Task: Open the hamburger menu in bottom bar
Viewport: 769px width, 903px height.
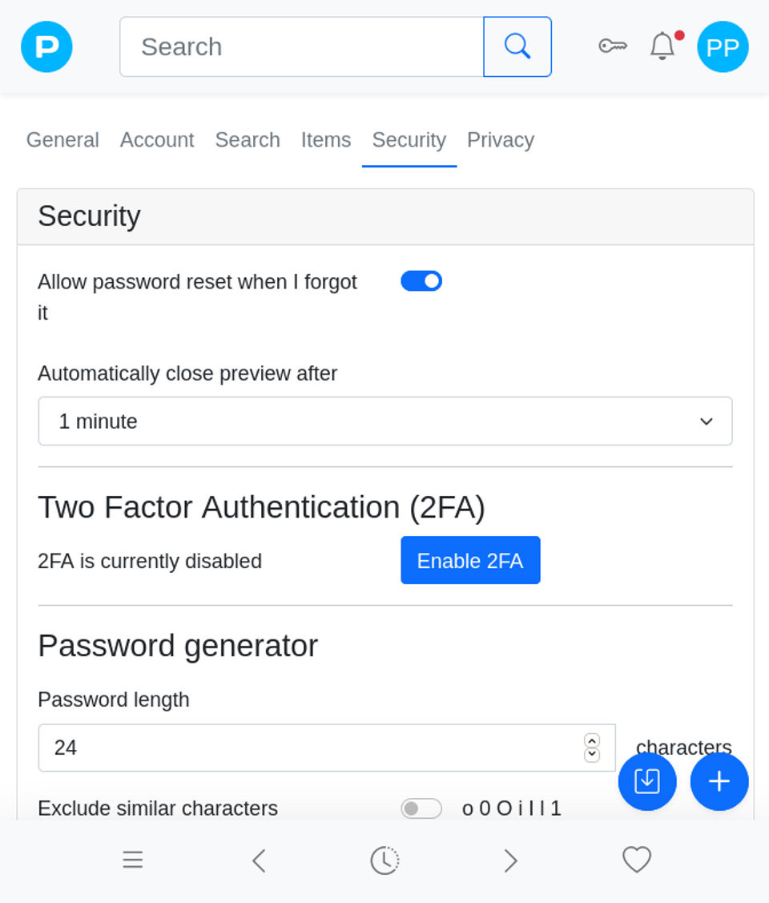Action: (x=132, y=861)
